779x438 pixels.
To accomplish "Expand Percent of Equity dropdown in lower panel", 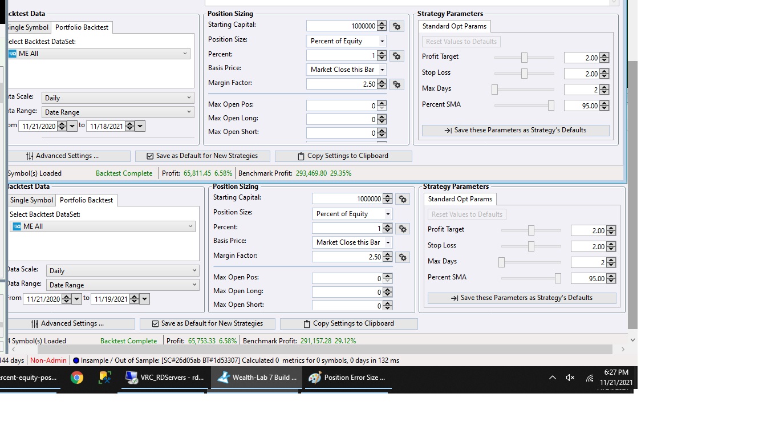I will (x=388, y=214).
